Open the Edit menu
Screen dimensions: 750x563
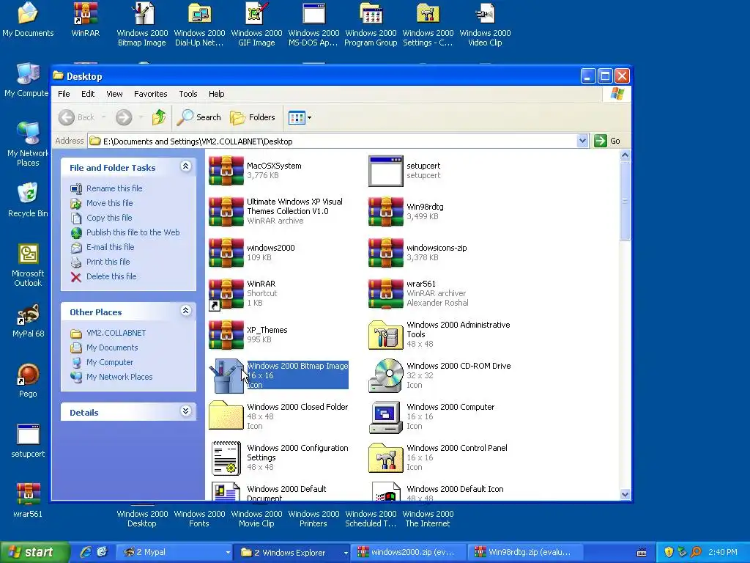pos(88,94)
